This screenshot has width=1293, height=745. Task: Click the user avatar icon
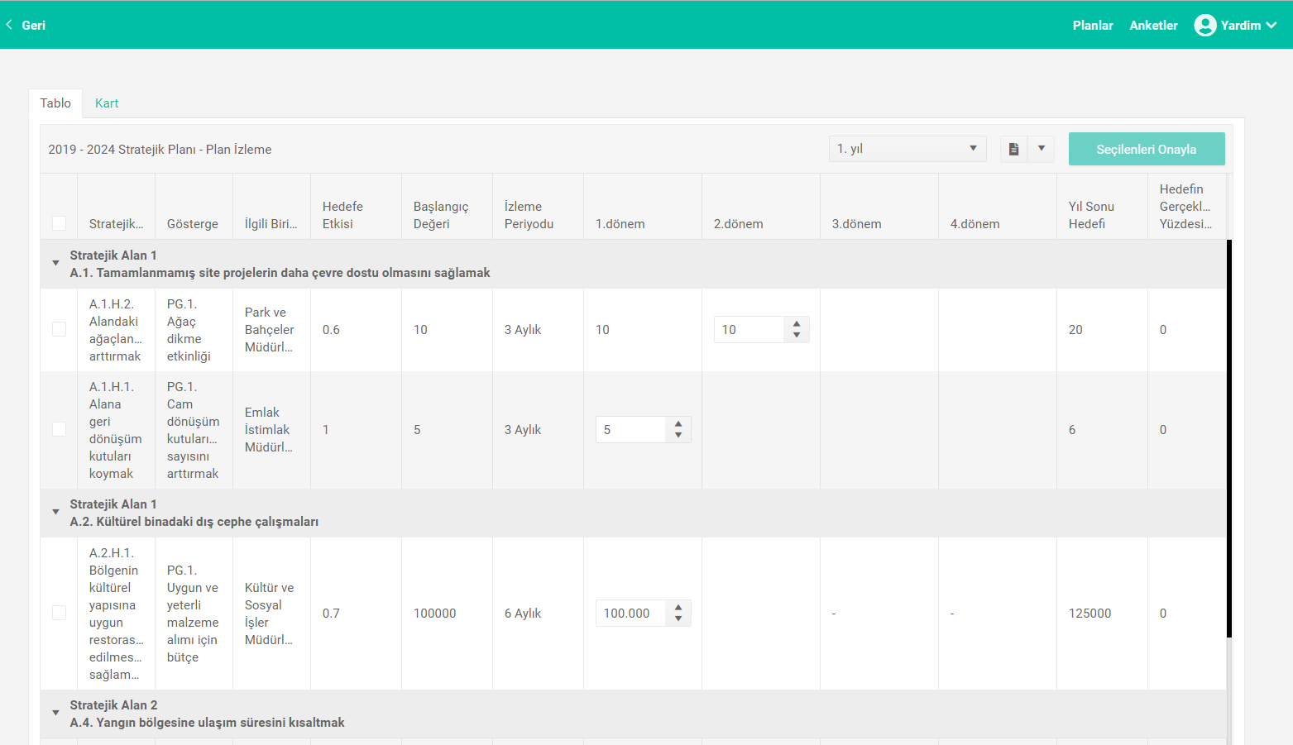(x=1205, y=26)
